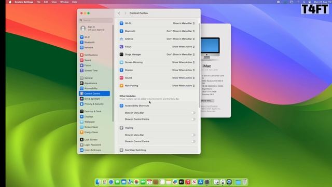The image size is (332, 187).
Task: Click Fast User Switching module row
Action: click(x=157, y=150)
